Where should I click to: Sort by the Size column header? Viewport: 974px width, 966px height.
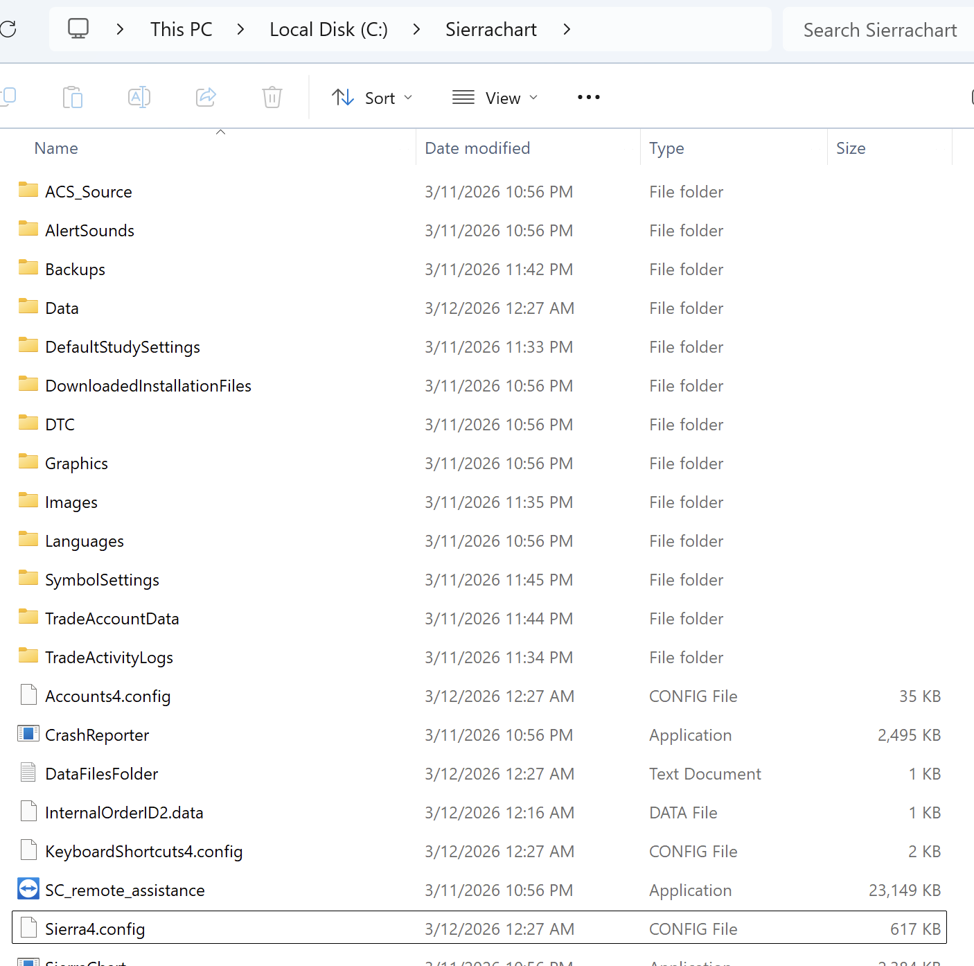click(851, 148)
